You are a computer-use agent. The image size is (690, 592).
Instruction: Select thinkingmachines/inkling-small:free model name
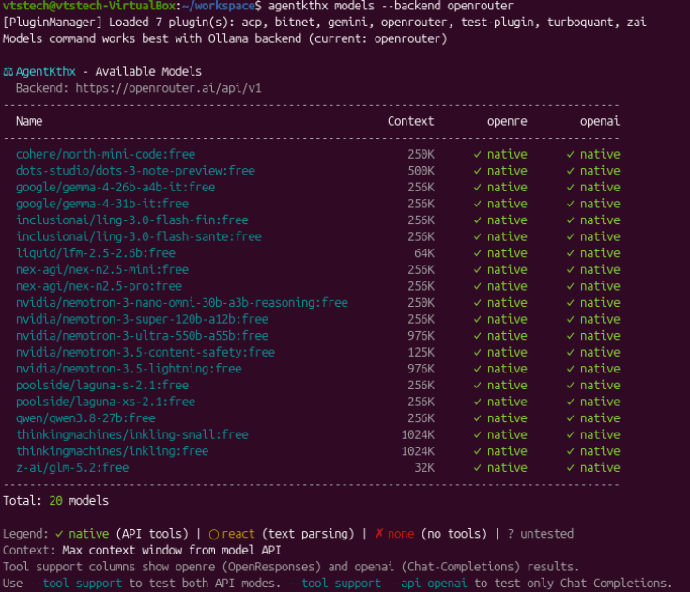coord(132,434)
